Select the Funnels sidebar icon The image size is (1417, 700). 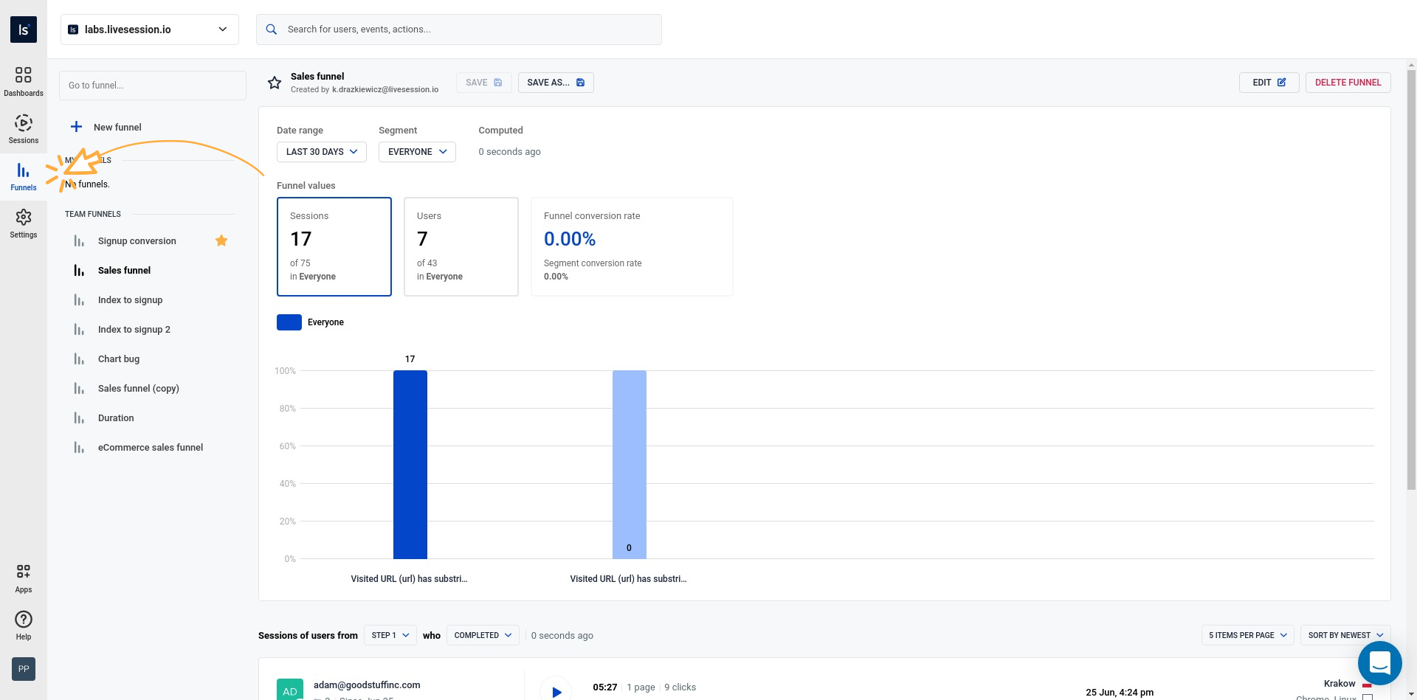23,175
